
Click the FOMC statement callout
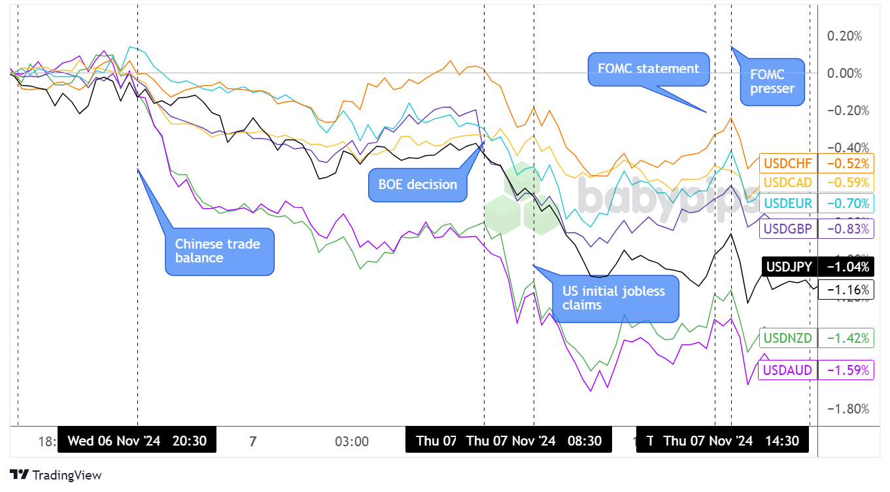pos(648,69)
